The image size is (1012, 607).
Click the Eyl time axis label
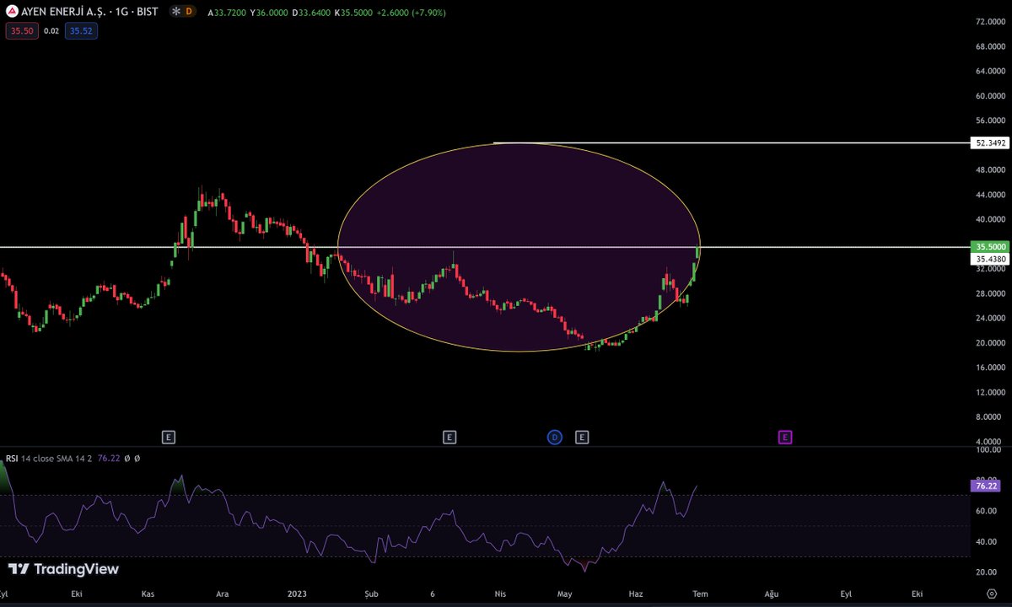[846, 594]
